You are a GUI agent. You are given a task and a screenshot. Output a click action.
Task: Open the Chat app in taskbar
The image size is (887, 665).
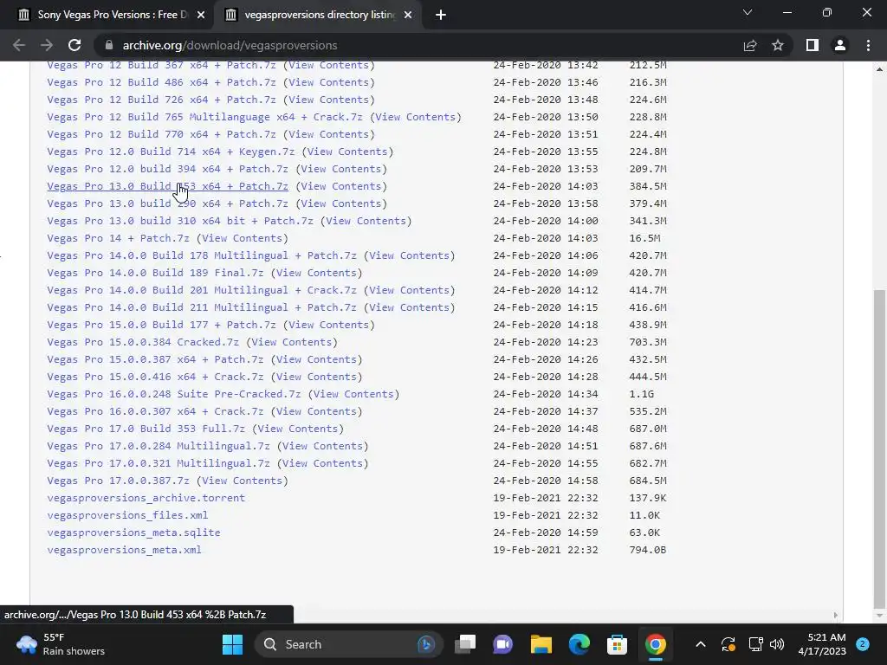(503, 644)
